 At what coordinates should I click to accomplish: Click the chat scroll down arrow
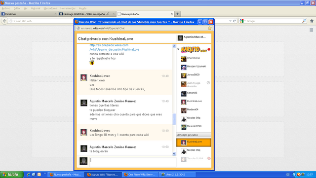click(174, 154)
